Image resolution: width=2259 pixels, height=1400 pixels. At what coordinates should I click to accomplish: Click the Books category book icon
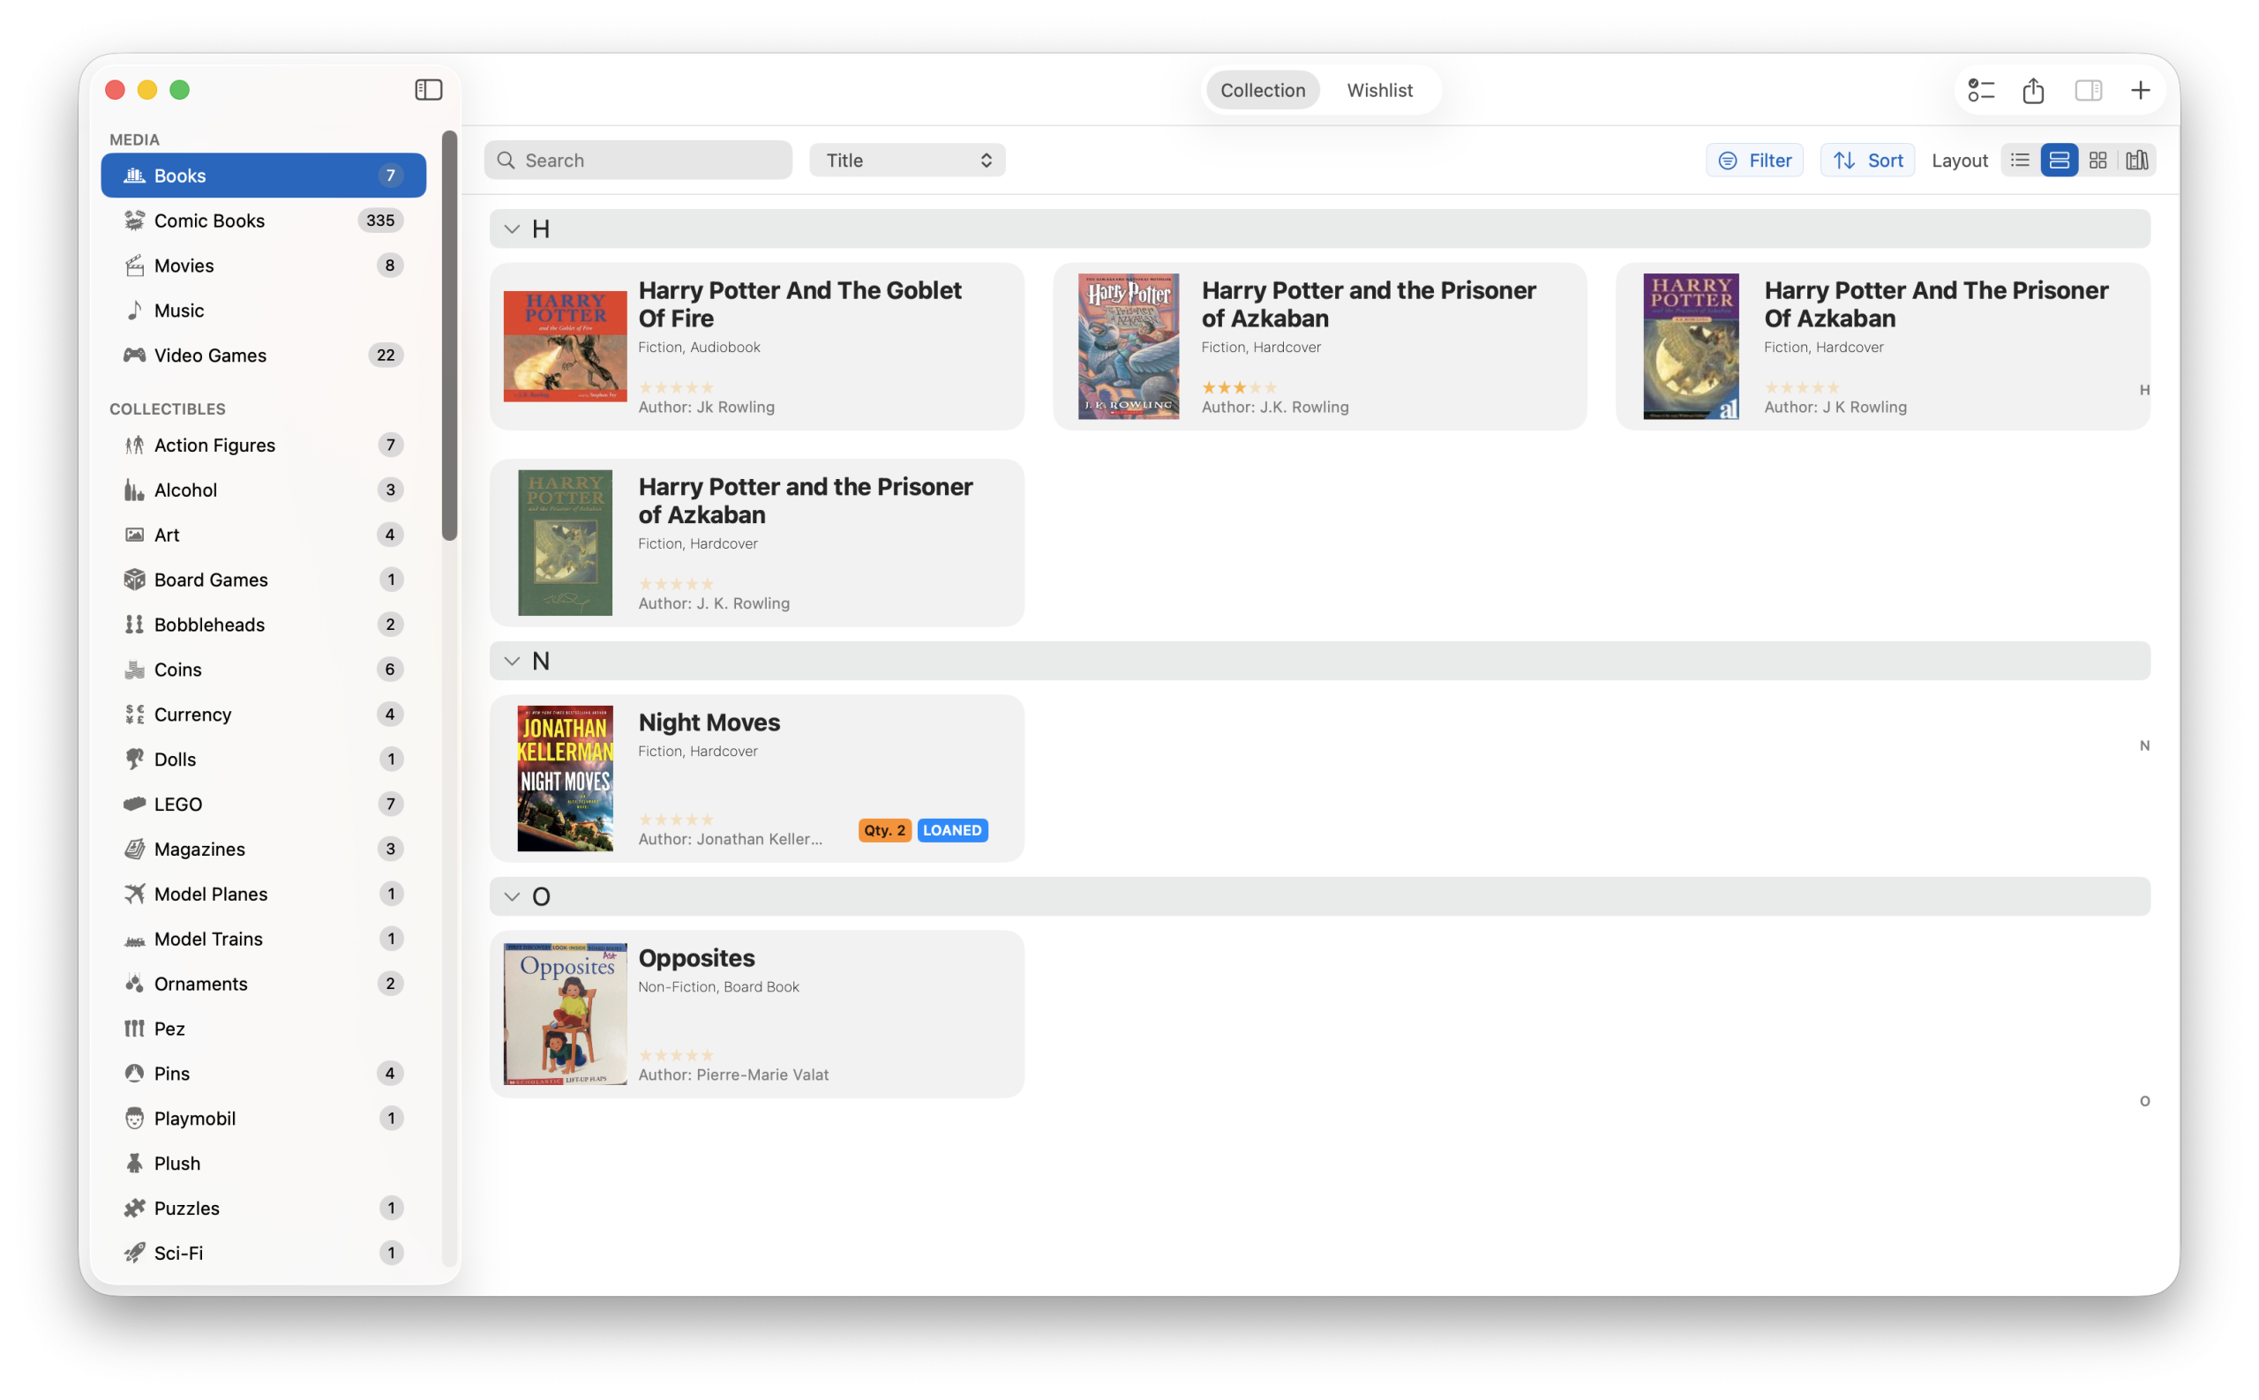[134, 175]
